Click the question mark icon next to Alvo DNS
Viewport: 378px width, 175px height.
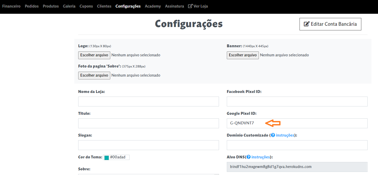point(248,157)
